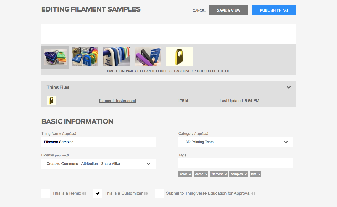Collapse the Thing Files section chevron
Viewport: 337px width, 207px height.
click(x=289, y=87)
